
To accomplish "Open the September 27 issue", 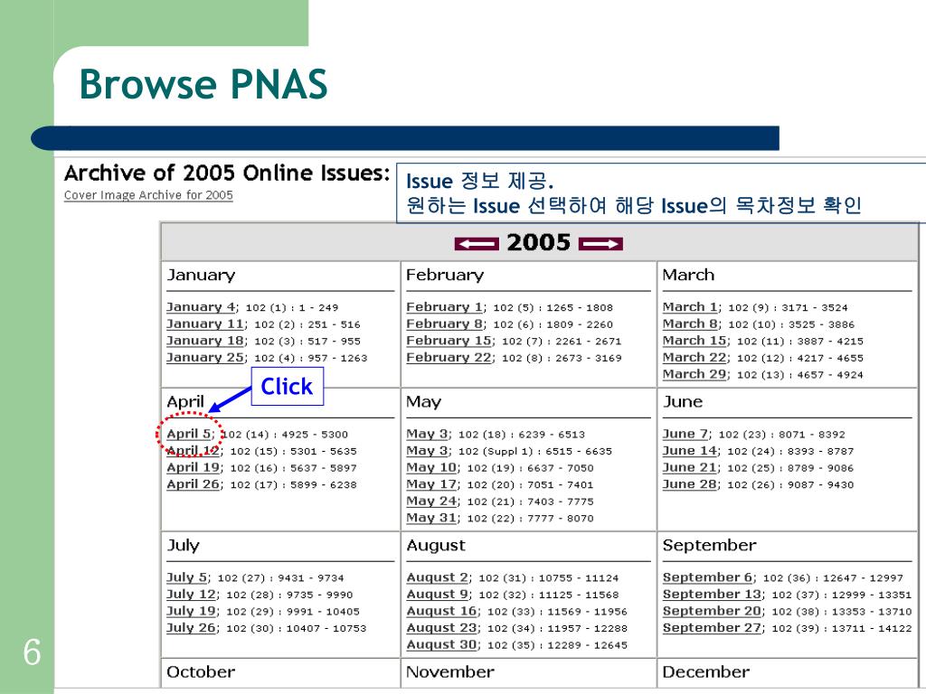I will click(712, 628).
